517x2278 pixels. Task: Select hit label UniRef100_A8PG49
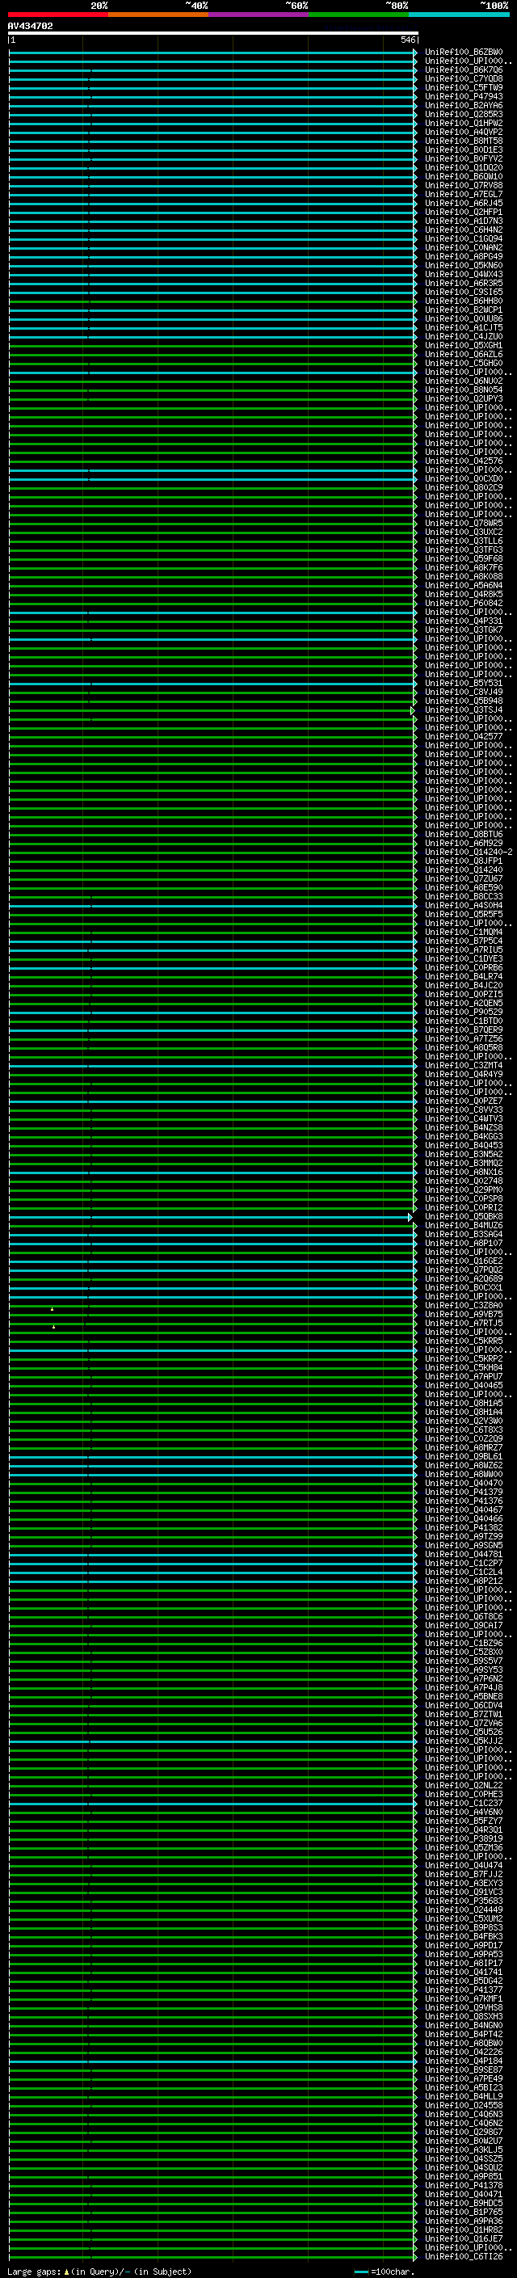[x=464, y=256]
